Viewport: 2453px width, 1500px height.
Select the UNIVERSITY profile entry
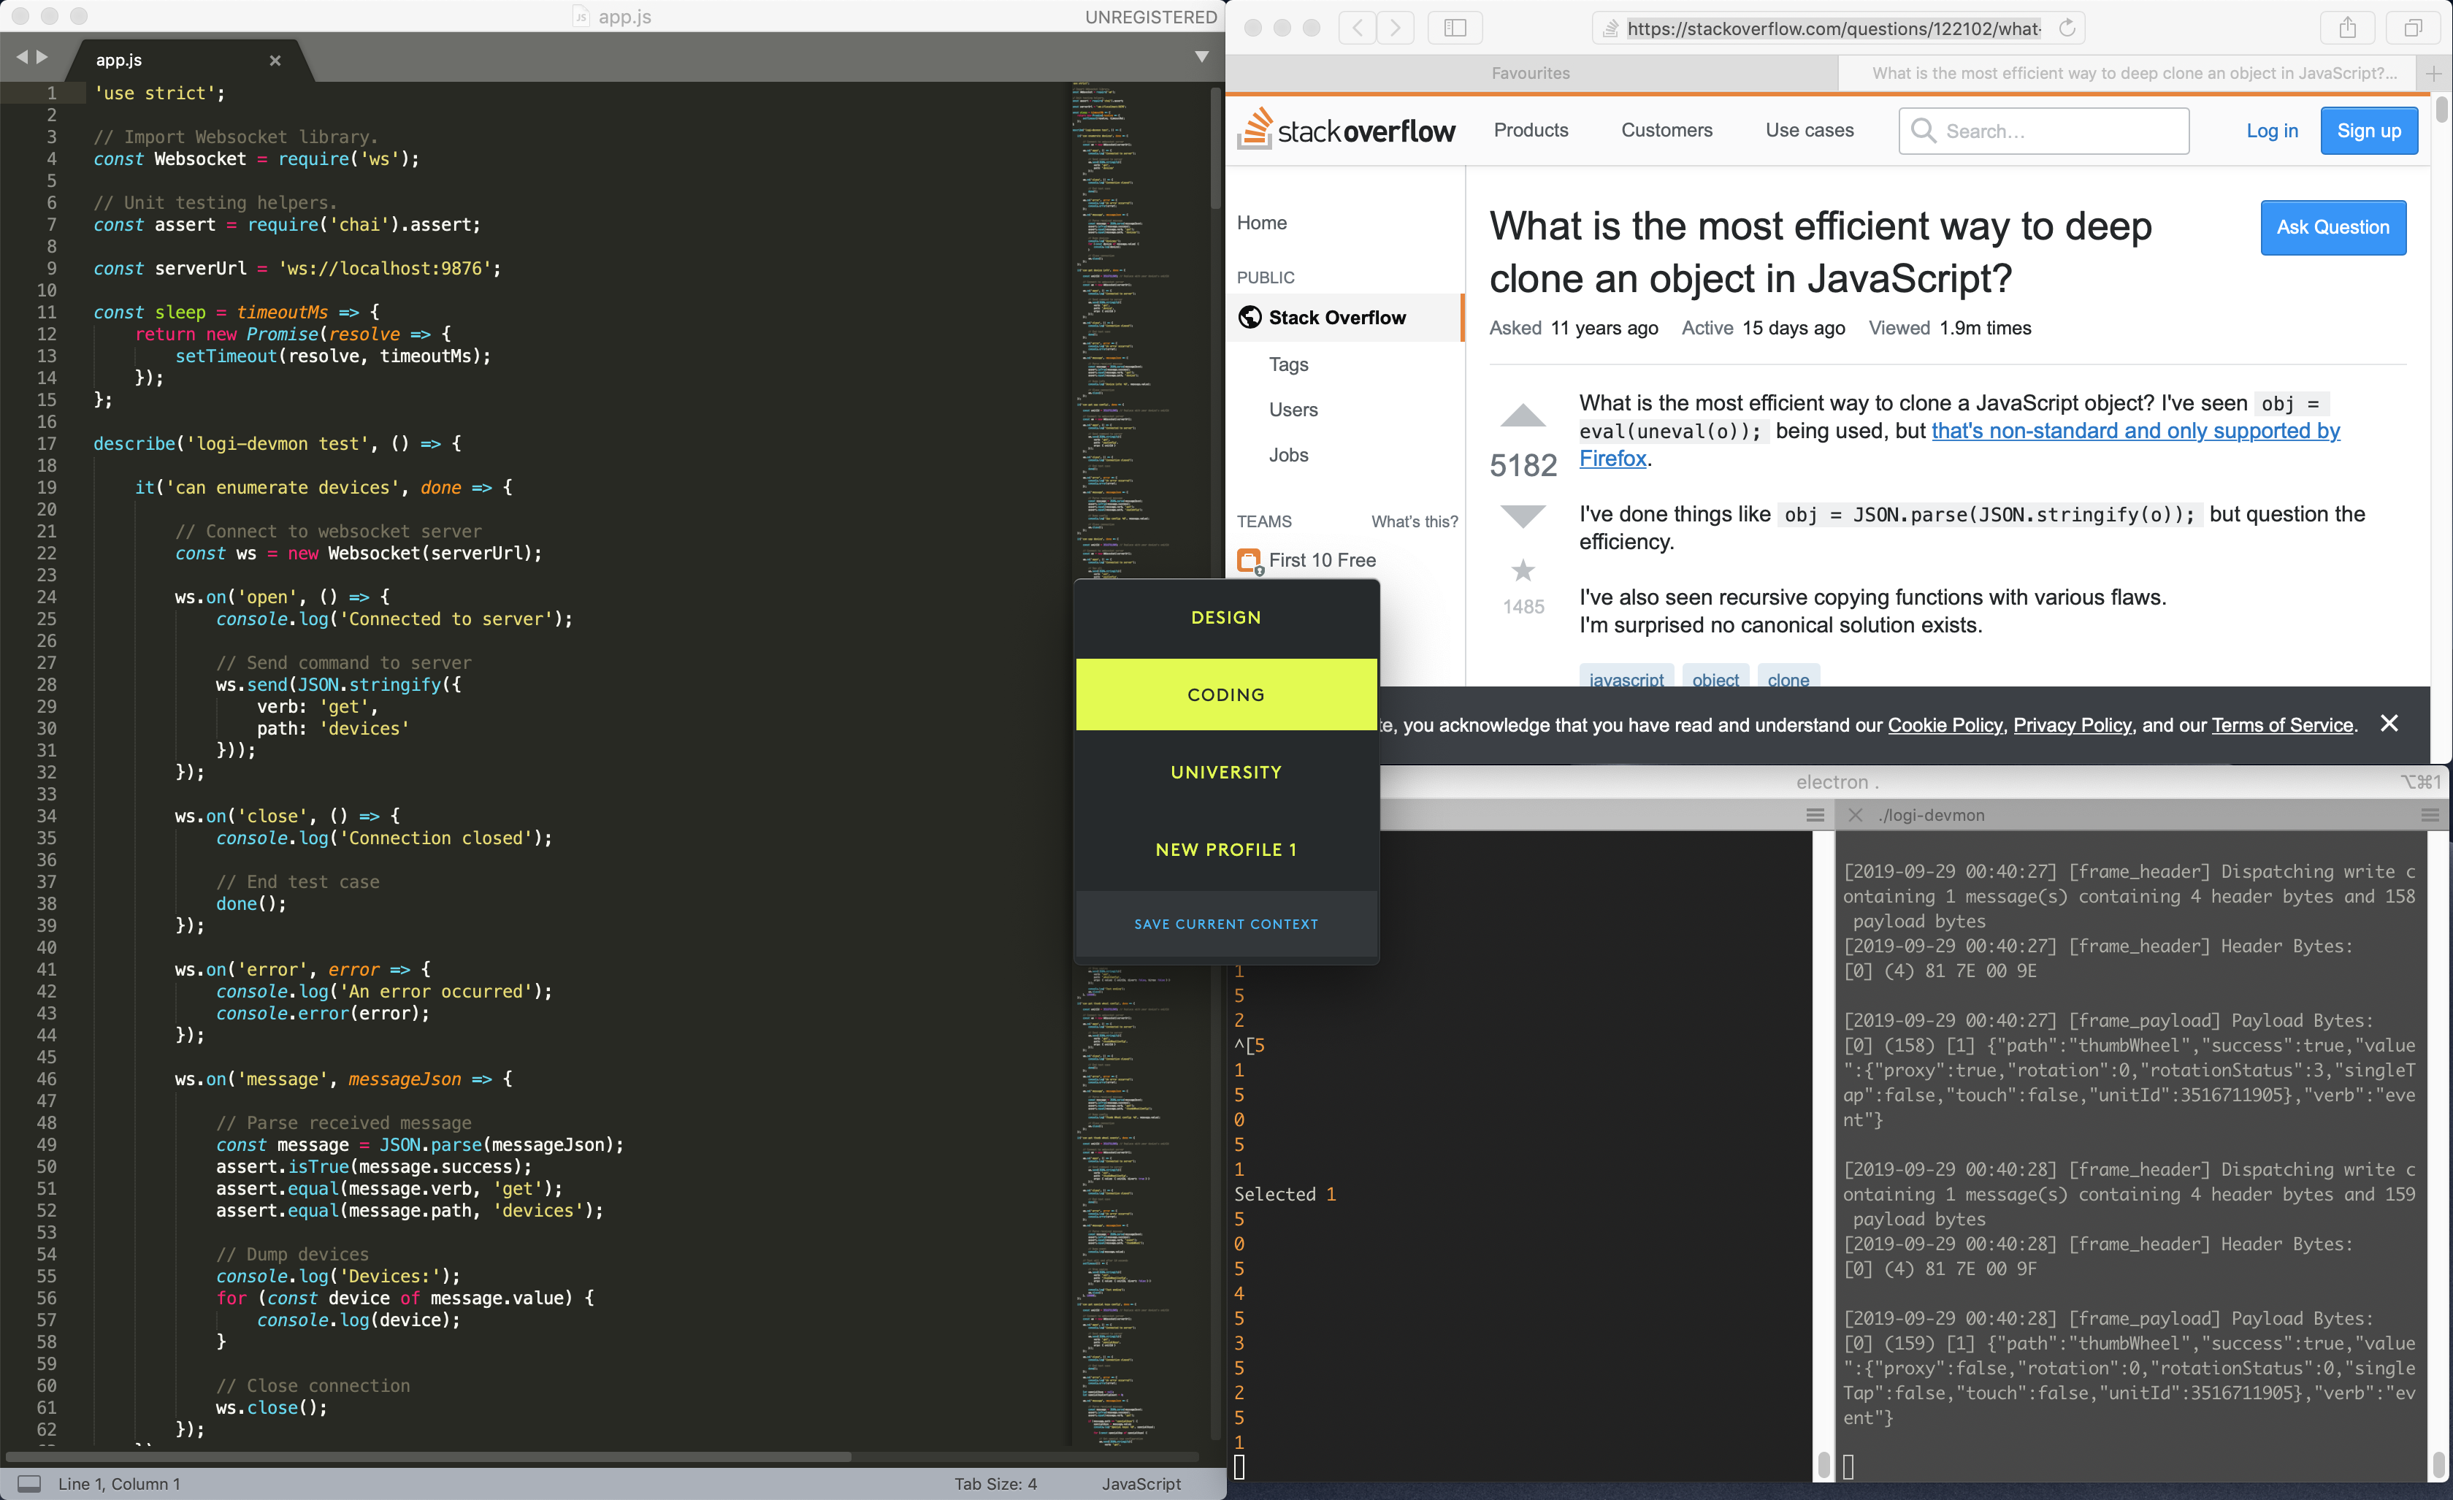tap(1225, 773)
